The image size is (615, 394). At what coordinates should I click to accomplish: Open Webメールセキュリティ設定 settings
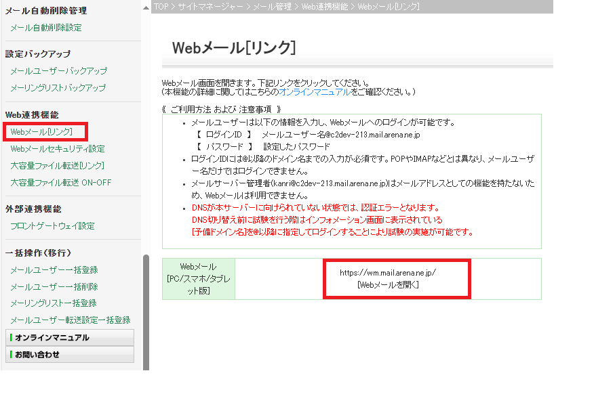coord(58,148)
